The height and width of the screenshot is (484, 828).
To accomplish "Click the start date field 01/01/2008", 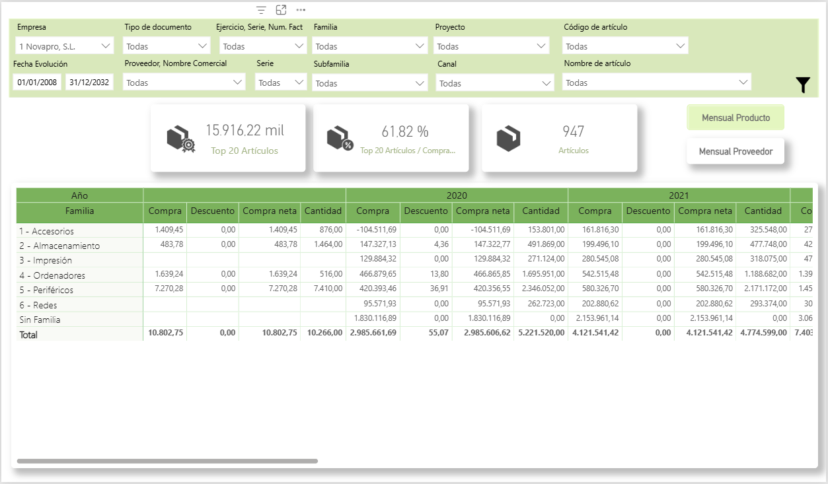I will tap(37, 83).
